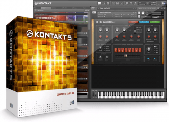The height and width of the screenshot is (122, 169).
Task: Click the rack header icon beside Aux
Action: pyautogui.click(x=158, y=8)
